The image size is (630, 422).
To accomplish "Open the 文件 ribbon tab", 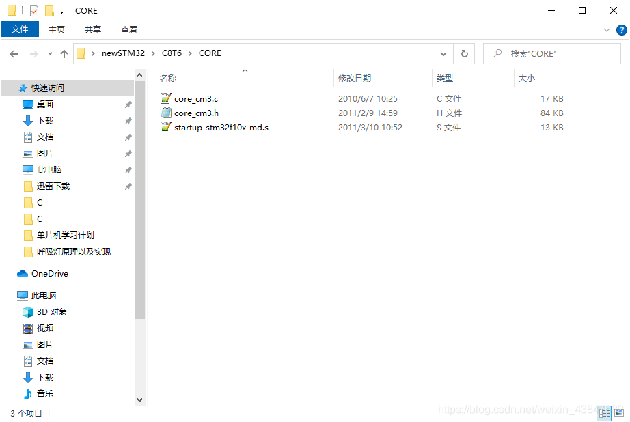I will coord(20,29).
